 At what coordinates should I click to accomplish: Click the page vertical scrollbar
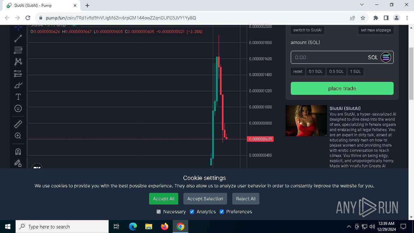411,74
